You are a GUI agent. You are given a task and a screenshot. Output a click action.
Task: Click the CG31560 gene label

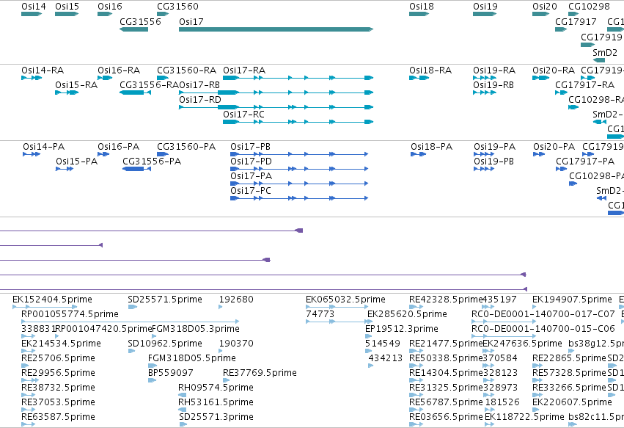coord(177,7)
